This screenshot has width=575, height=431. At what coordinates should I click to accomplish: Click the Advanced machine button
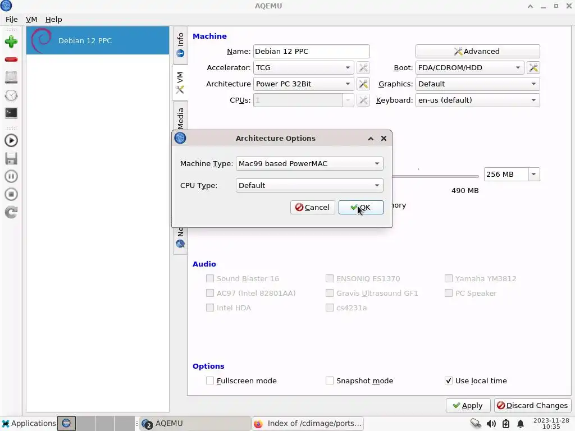pos(477,51)
